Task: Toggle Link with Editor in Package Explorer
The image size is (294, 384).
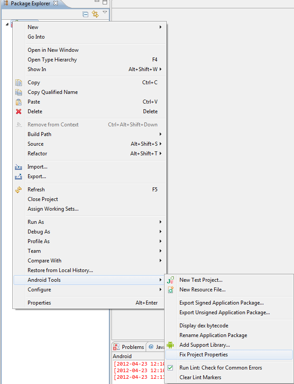Action: (x=95, y=14)
